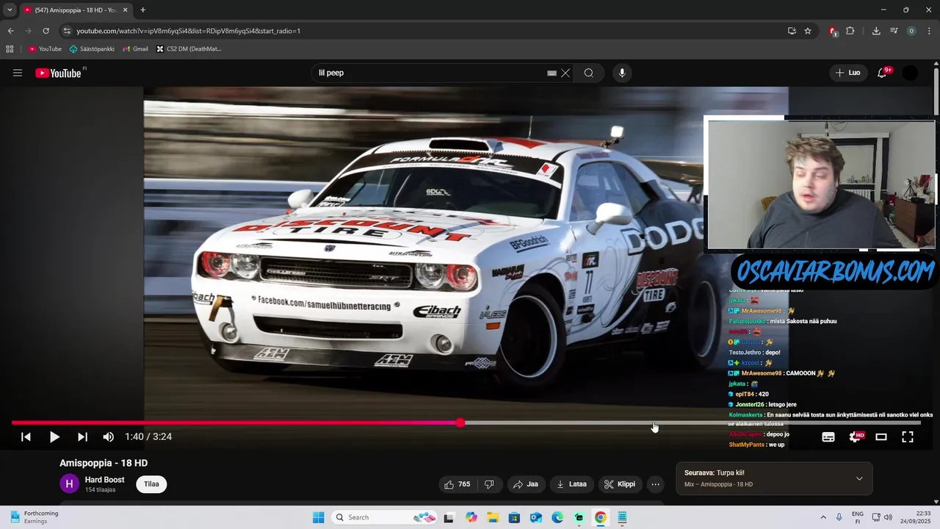Go back in the browser
The height and width of the screenshot is (529, 940).
10,31
